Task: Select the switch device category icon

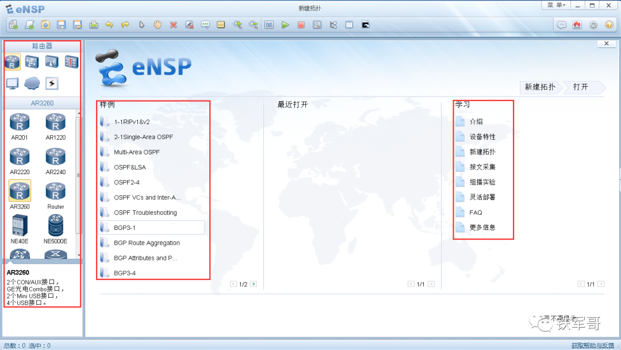Action: click(31, 61)
